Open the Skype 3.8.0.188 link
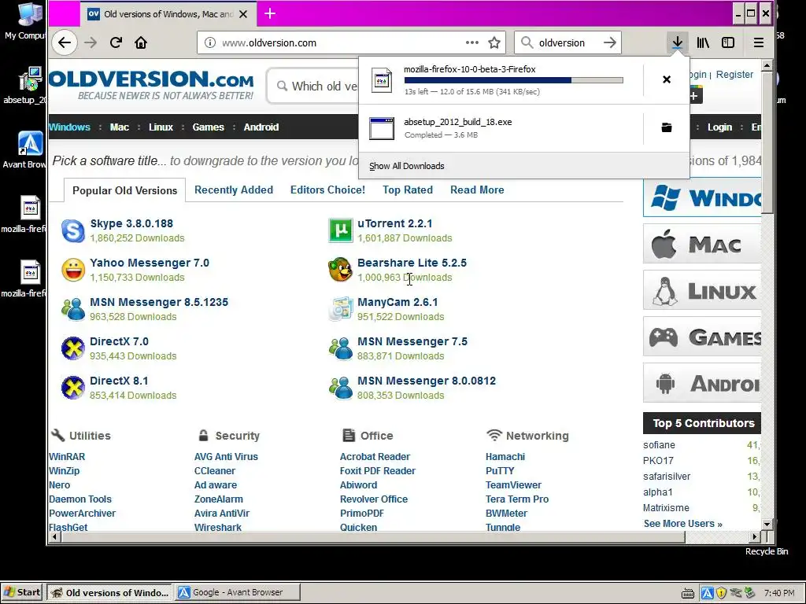This screenshot has width=806, height=604. point(131,223)
